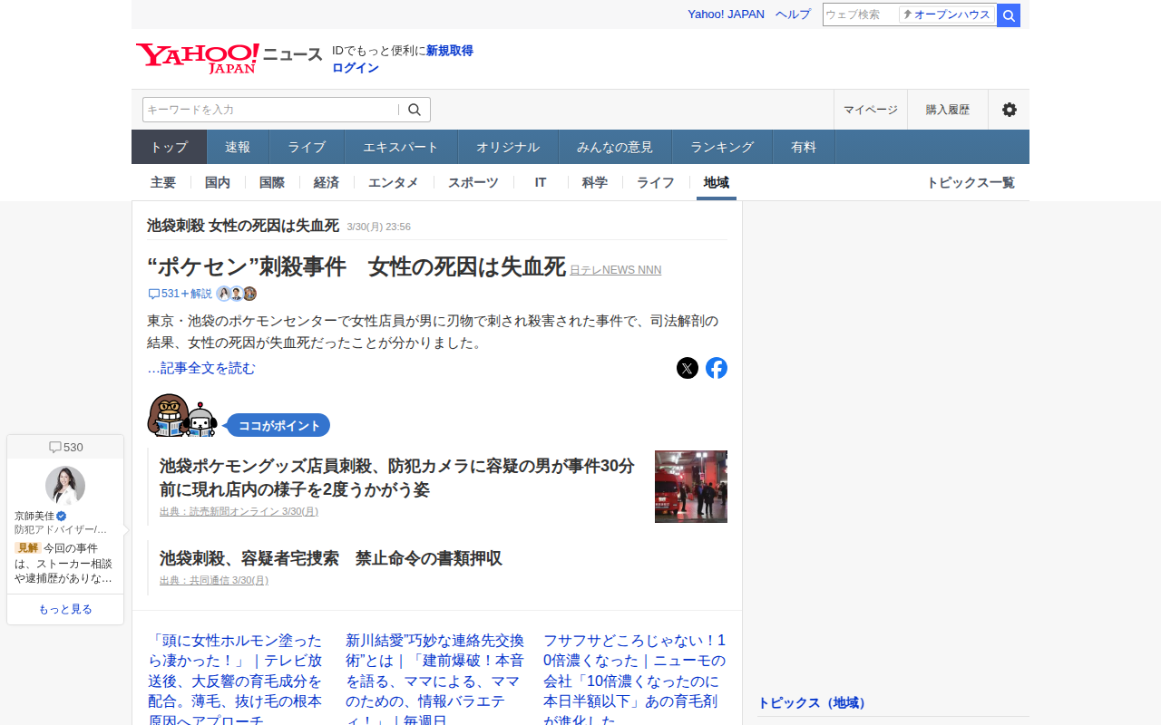Choose the 国際 category
Viewport: 1161px width, 725px height.
(x=272, y=182)
